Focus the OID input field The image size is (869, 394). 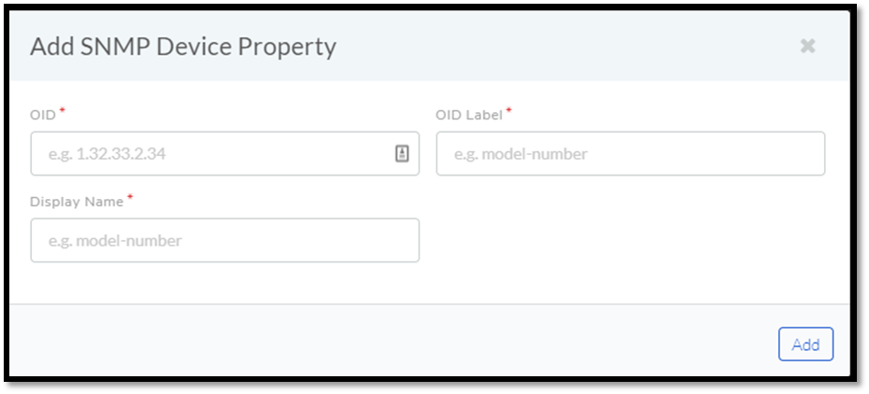point(224,154)
